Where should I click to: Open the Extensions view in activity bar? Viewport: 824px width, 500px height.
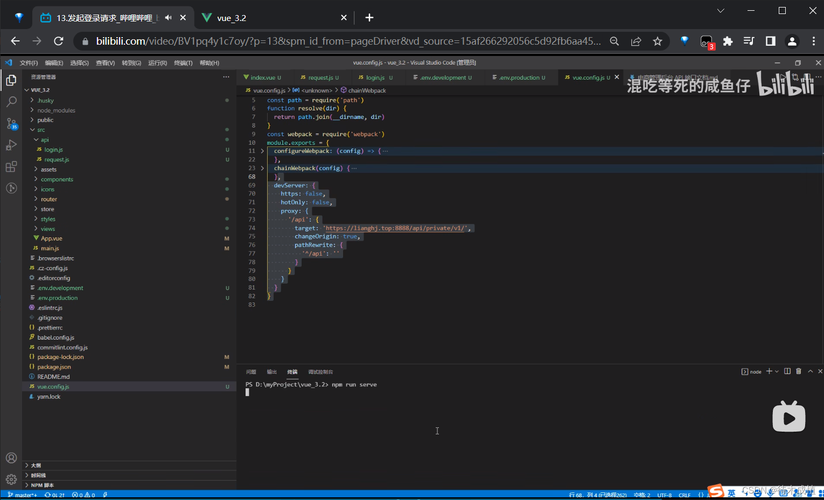click(x=11, y=167)
